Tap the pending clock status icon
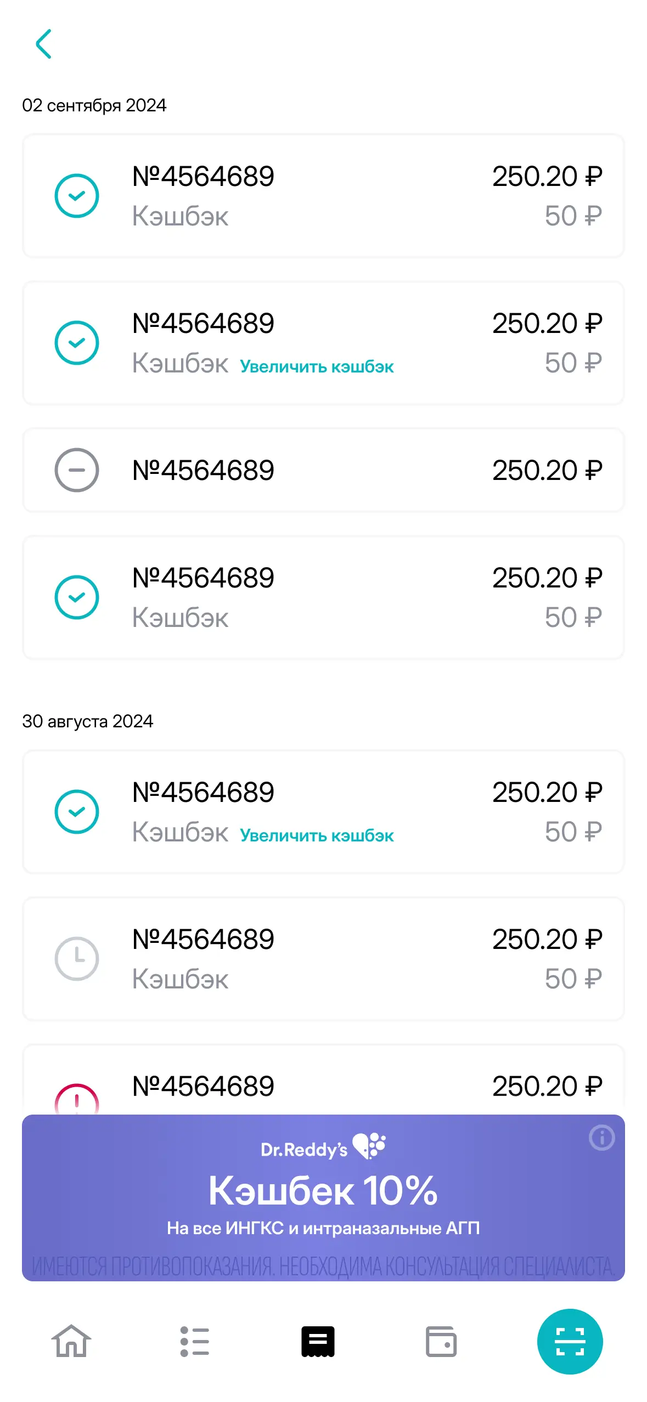647x1402 pixels. [x=77, y=959]
